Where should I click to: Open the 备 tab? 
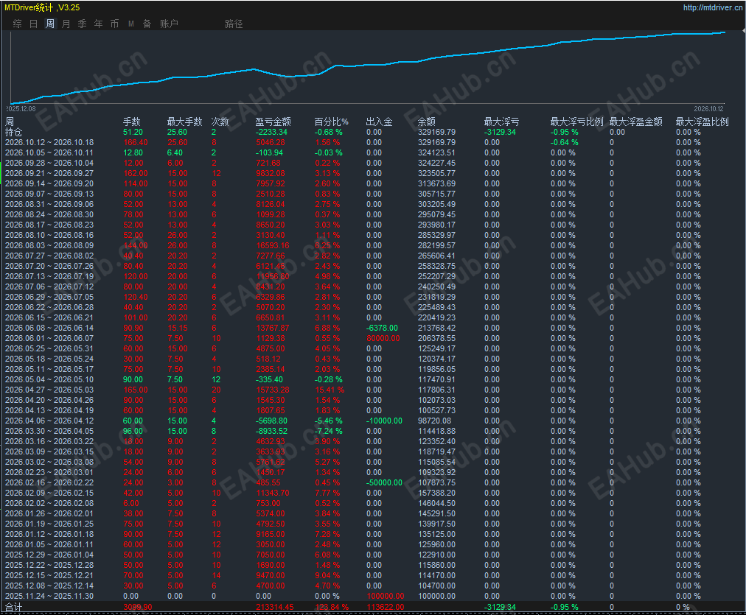[147, 24]
